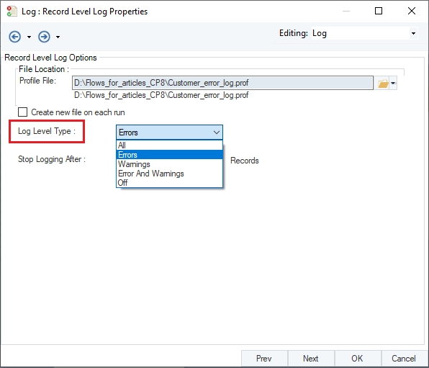Select Warnings log level option

click(x=169, y=164)
